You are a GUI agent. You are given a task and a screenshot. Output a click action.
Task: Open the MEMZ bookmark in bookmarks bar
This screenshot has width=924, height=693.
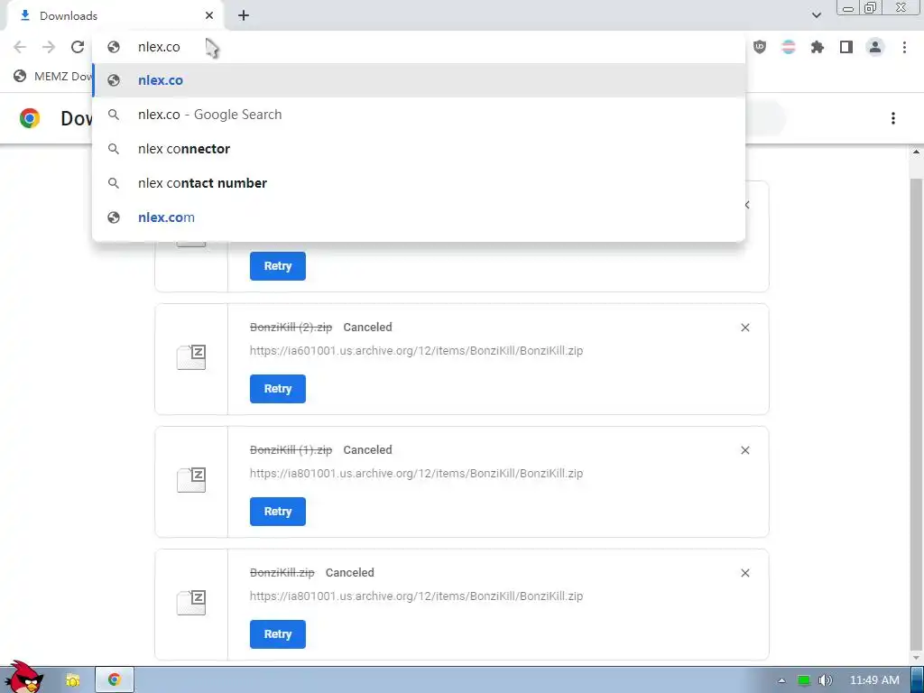click(53, 76)
